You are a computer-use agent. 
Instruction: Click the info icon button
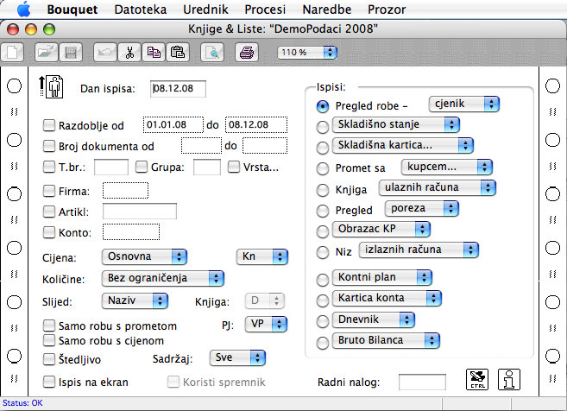pos(509,380)
